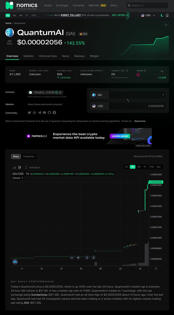Open chart settings gear icon
Viewport: 174px width, 315px height.
coord(156,269)
